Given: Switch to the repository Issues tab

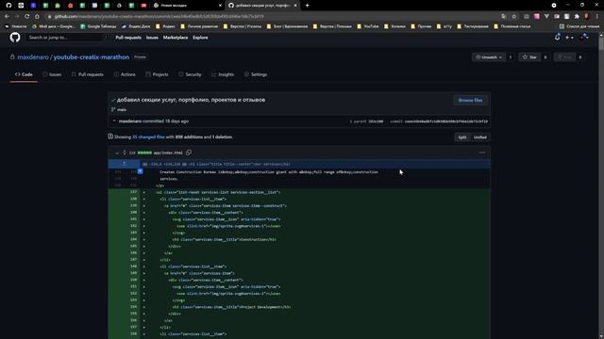Looking at the screenshot, I should (52, 74).
